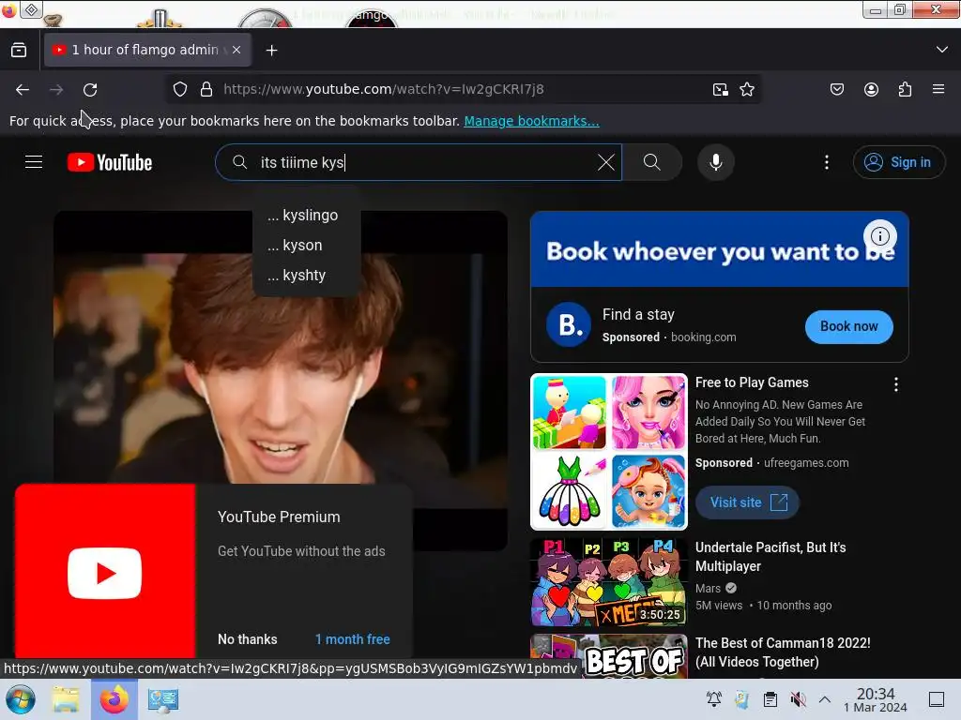Choose the kyson search suggestion
This screenshot has height=720, width=961.
coord(307,245)
